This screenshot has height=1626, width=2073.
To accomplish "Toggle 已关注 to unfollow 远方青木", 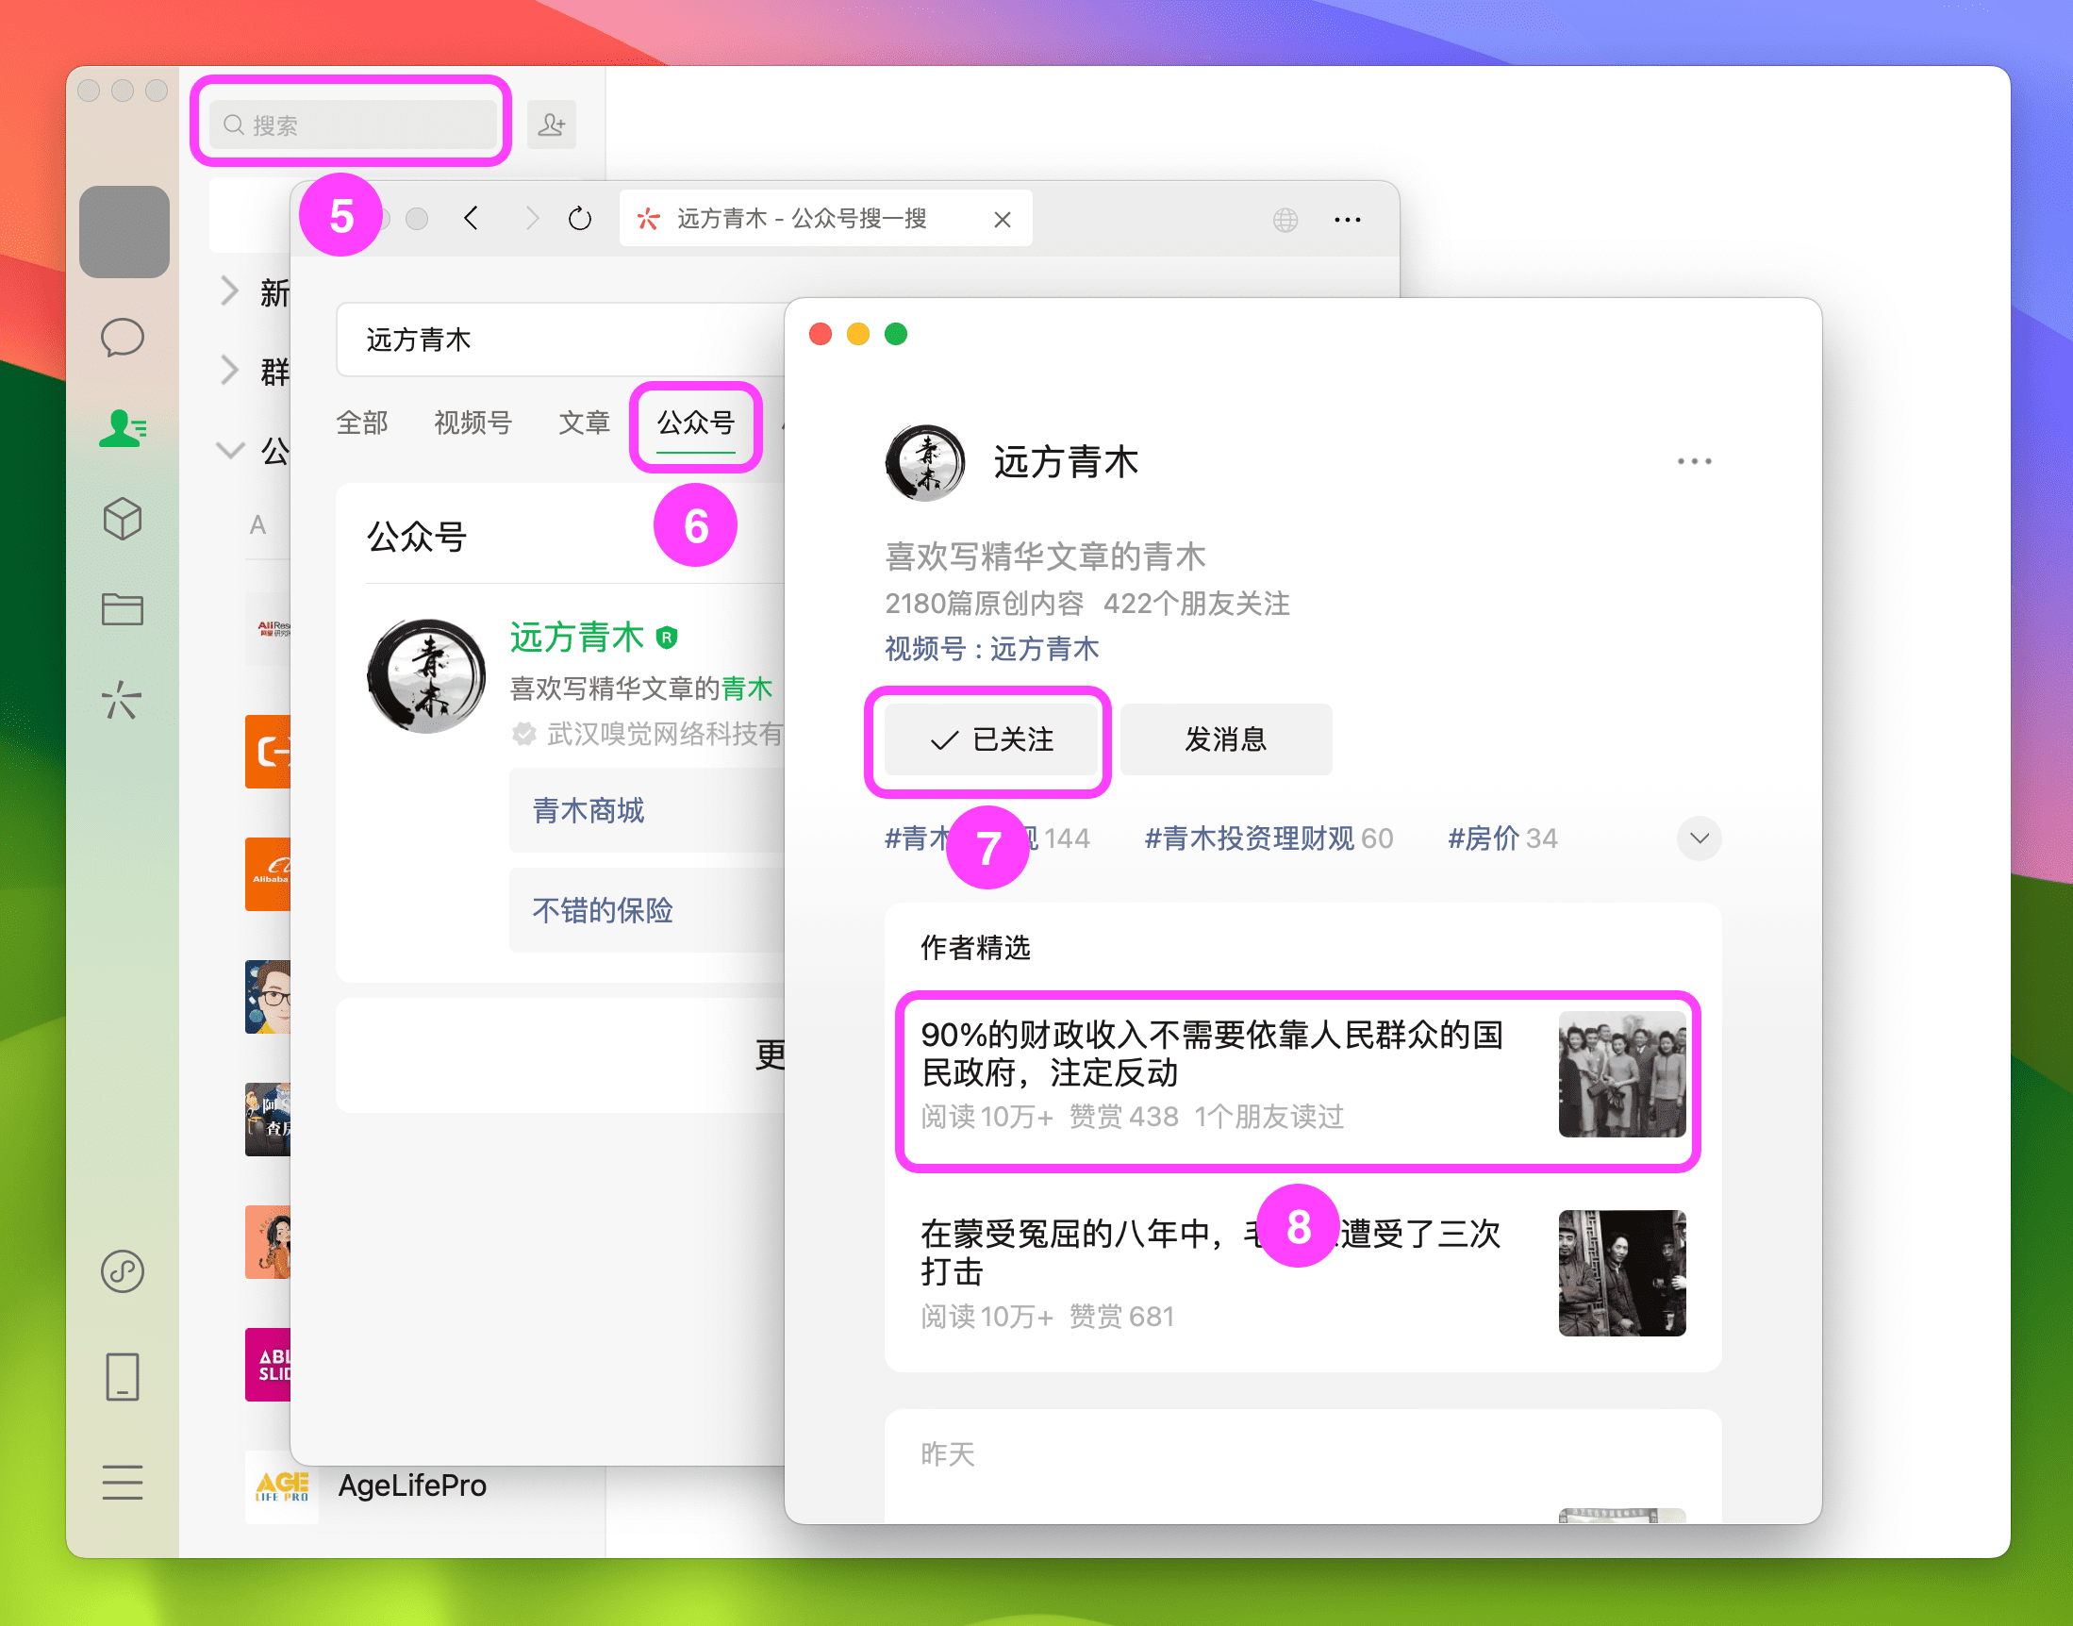I will 990,741.
